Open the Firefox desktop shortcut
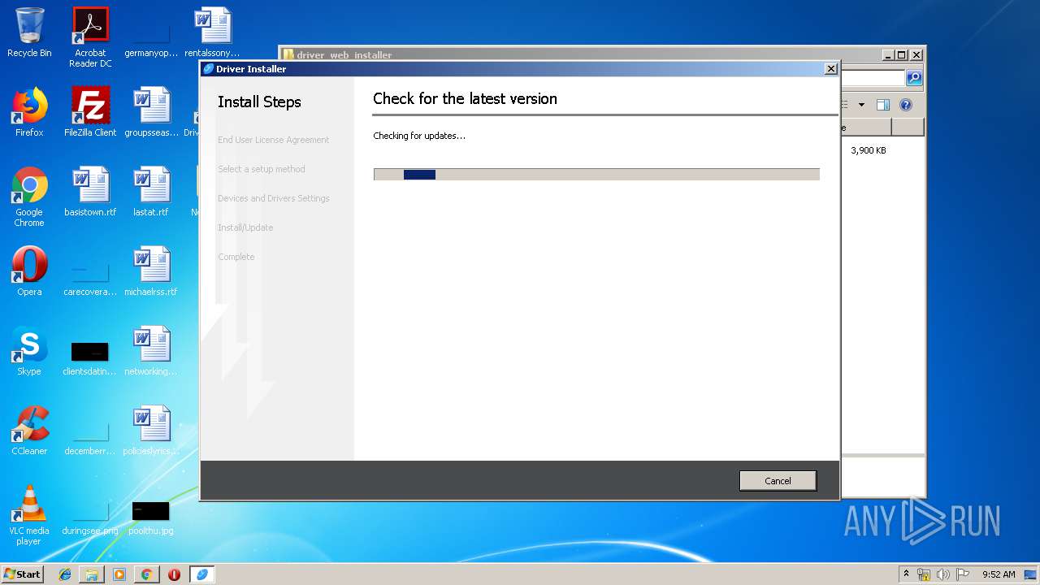Viewport: 1040px width, 585px height. (29, 112)
